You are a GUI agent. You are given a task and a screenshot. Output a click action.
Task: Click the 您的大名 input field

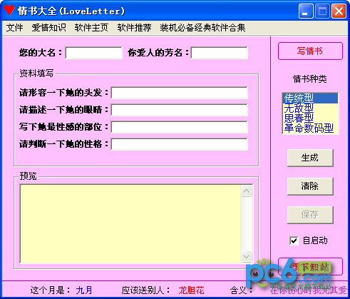(x=93, y=53)
